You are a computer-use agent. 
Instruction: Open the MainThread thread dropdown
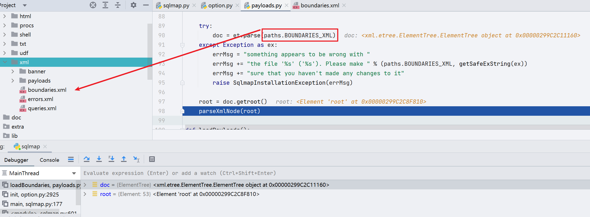(74, 173)
